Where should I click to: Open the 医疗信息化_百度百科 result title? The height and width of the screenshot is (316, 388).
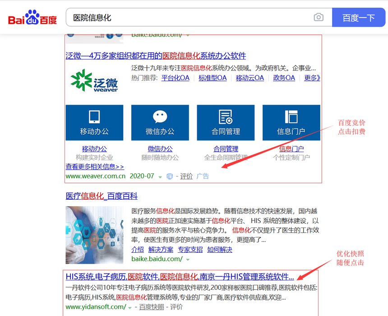pyautogui.click(x=102, y=196)
